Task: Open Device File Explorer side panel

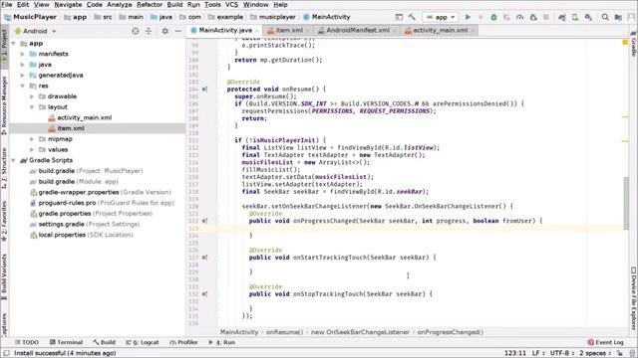Action: [634, 298]
